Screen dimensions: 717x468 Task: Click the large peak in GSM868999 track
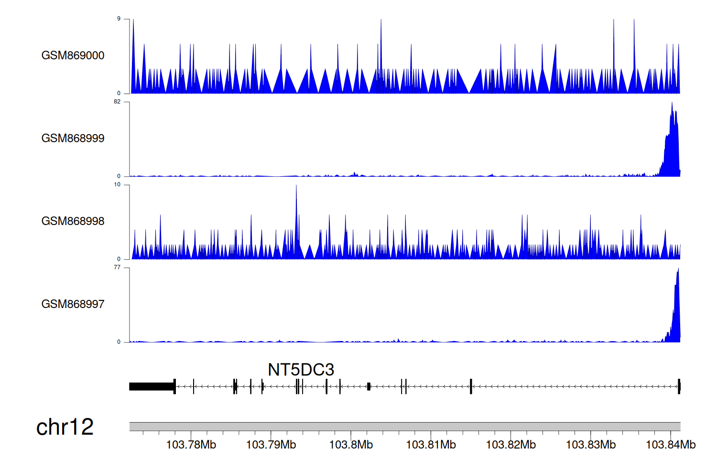coord(672,143)
